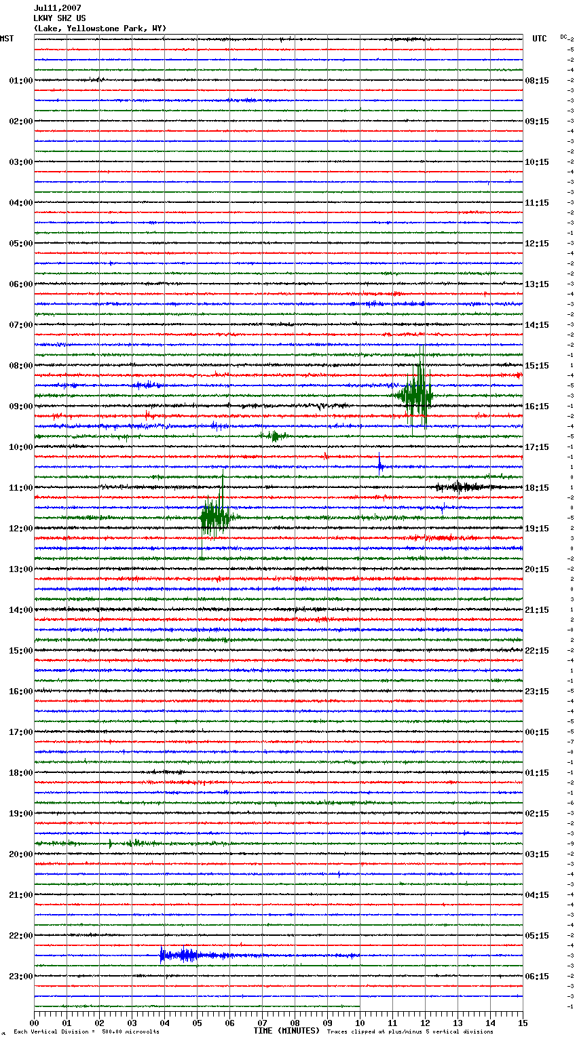Select the 15:00 MST time label

[x=20, y=651]
